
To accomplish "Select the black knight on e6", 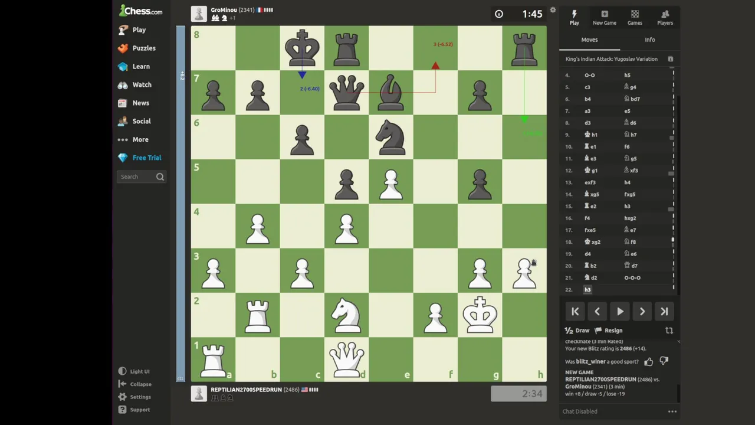I will pos(390,137).
